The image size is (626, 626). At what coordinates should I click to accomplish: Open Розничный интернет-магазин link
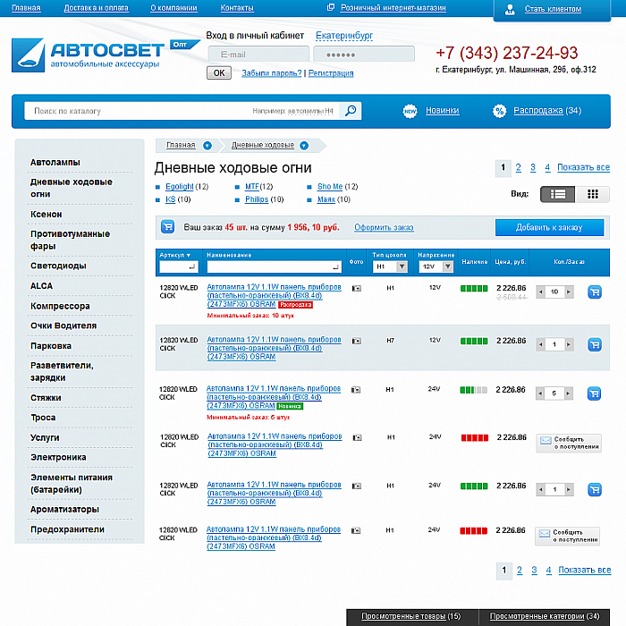coord(393,7)
